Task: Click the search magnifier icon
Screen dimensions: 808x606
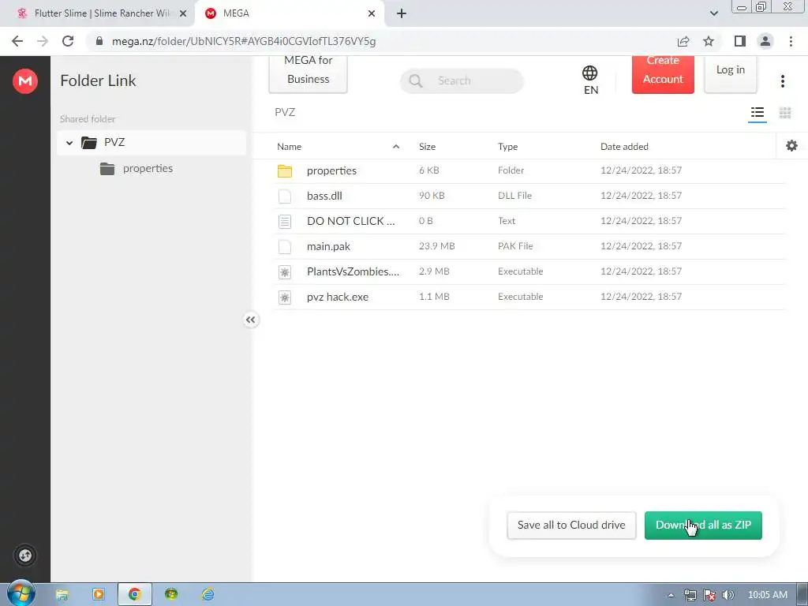Action: (x=415, y=81)
